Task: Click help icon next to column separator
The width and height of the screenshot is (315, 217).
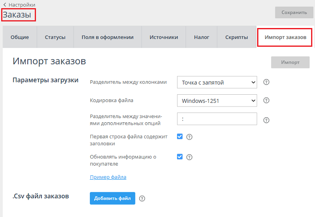Action: pyautogui.click(x=266, y=82)
